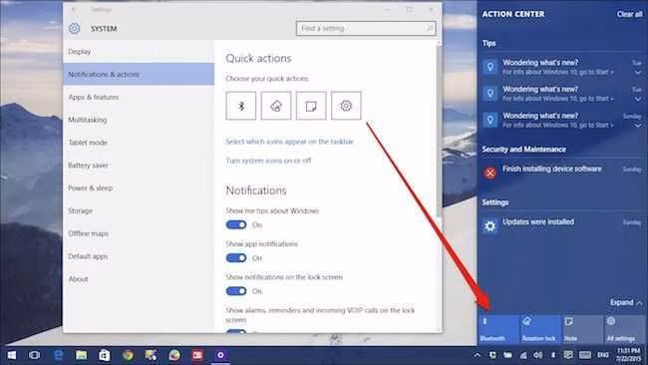This screenshot has width=648, height=365.
Task: Expand the second Wondering what's new notification
Action: coord(638,99)
